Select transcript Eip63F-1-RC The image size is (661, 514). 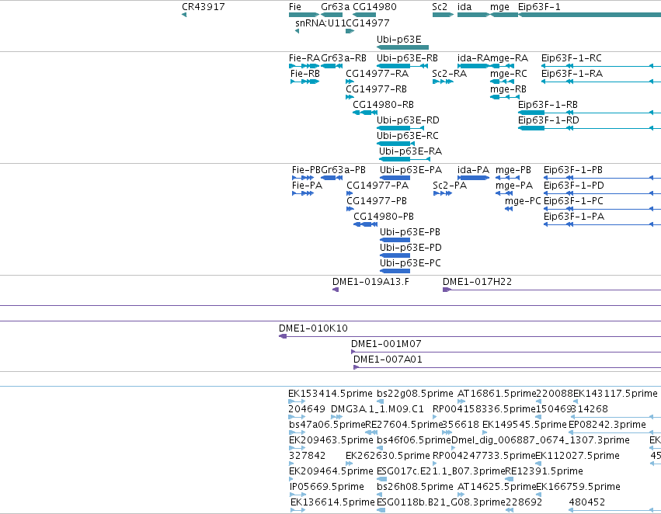coord(572,58)
